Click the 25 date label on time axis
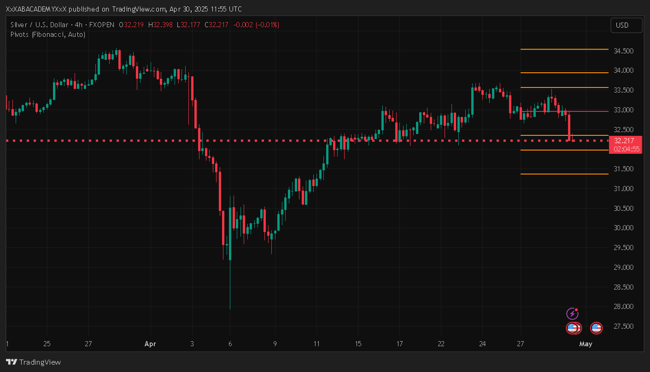The image size is (650, 372). [x=47, y=344]
